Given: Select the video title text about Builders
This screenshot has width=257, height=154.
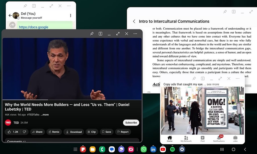Looking at the screenshot, I should pyautogui.click(x=67, y=107).
